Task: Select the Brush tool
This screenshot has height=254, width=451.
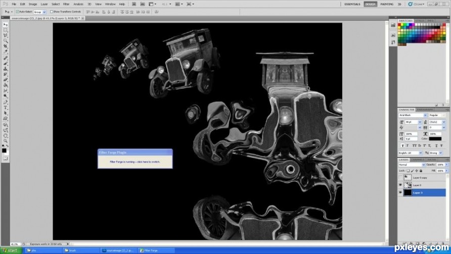Action: pyautogui.click(x=6, y=64)
